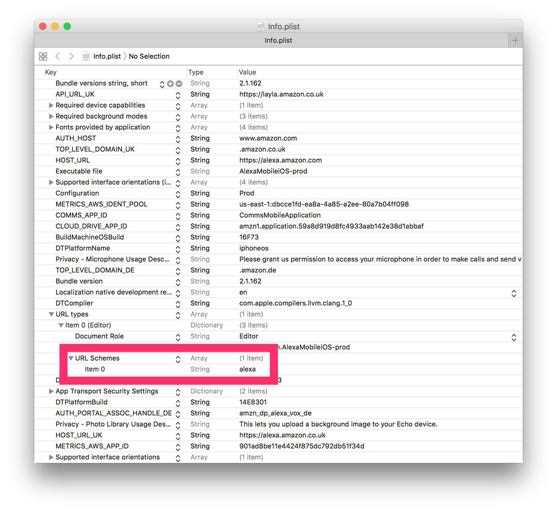
Task: Expand App Transport Security Settings dictionary
Action: (51, 391)
